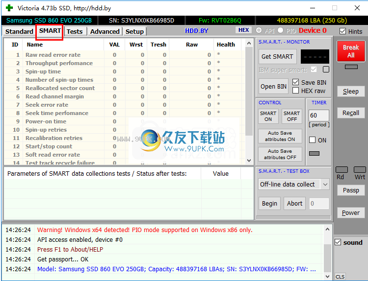Click the test box field showing 0
Viewport: 368px width, 281px height.
(319, 204)
